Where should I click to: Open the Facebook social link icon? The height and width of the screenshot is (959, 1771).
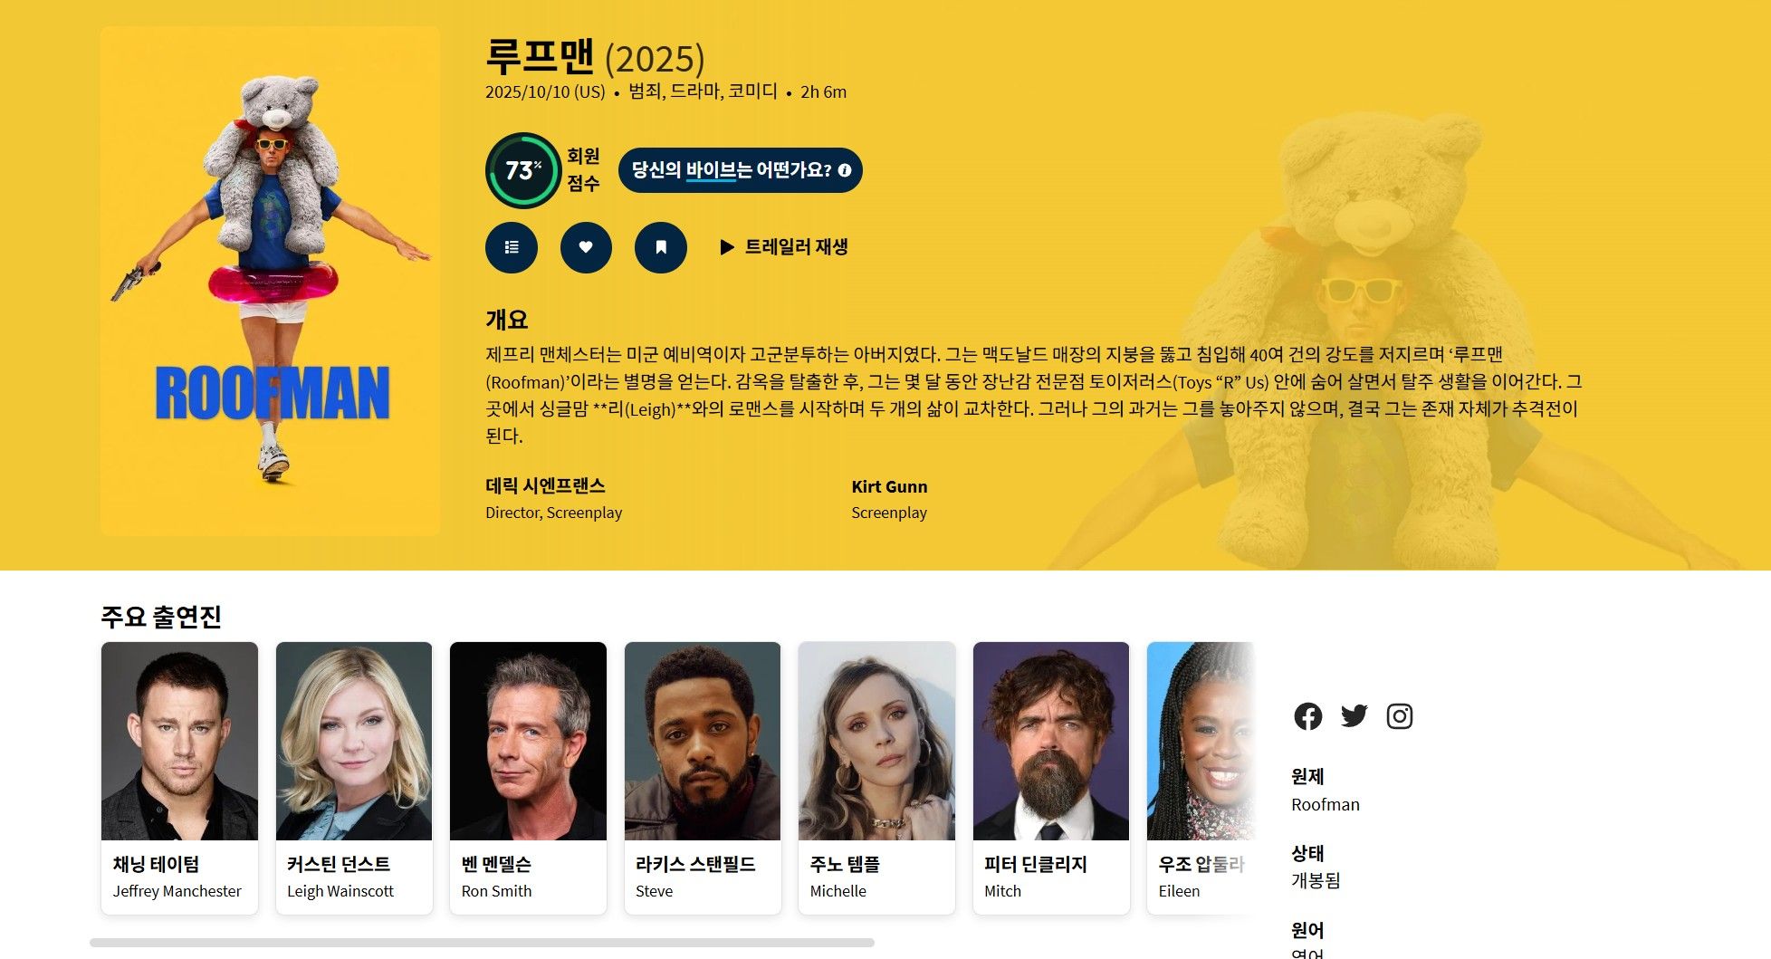point(1307,716)
